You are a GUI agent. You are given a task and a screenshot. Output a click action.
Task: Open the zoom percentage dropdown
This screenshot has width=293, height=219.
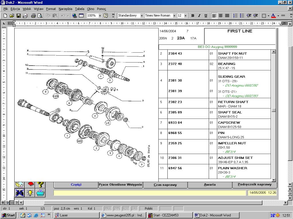point(100,16)
